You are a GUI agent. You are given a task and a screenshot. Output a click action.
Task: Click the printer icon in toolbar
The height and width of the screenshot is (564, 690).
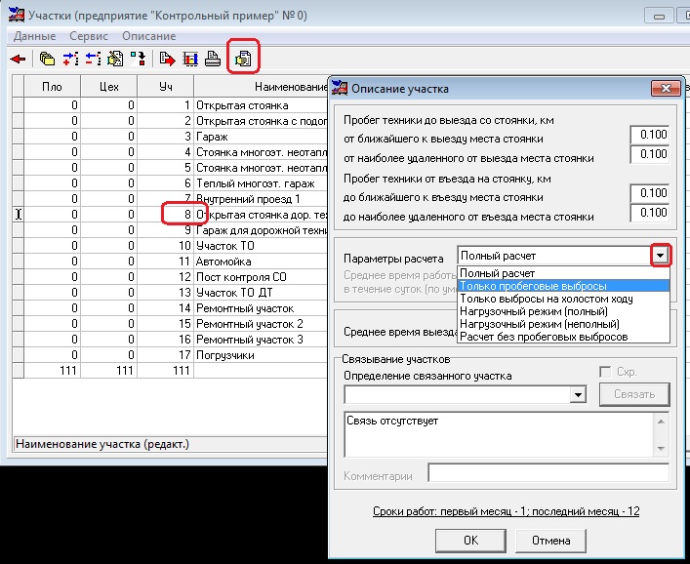tap(213, 59)
